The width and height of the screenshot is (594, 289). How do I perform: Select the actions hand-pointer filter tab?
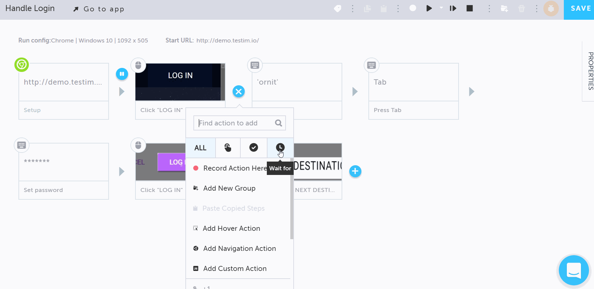pyautogui.click(x=228, y=148)
